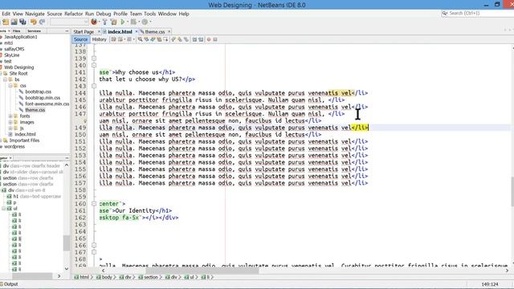Switch to the Start Page tab

point(84,32)
